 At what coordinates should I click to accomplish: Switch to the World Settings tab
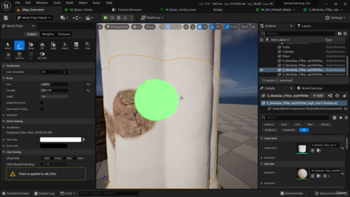coord(310,88)
